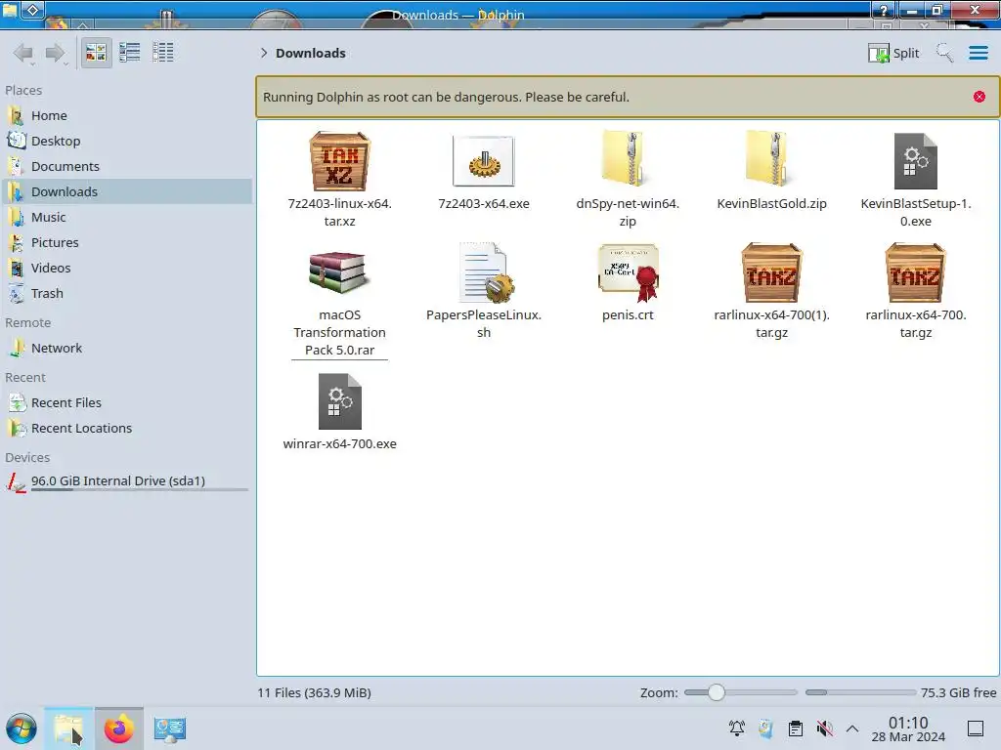
Task: Open clipboard tray icon
Action: (x=796, y=729)
